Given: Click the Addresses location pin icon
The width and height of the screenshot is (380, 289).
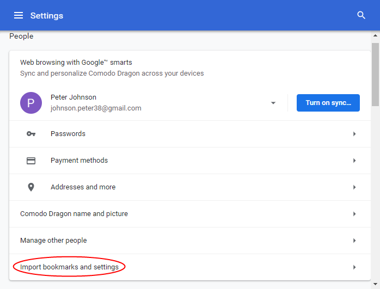Looking at the screenshot, I should pyautogui.click(x=31, y=187).
